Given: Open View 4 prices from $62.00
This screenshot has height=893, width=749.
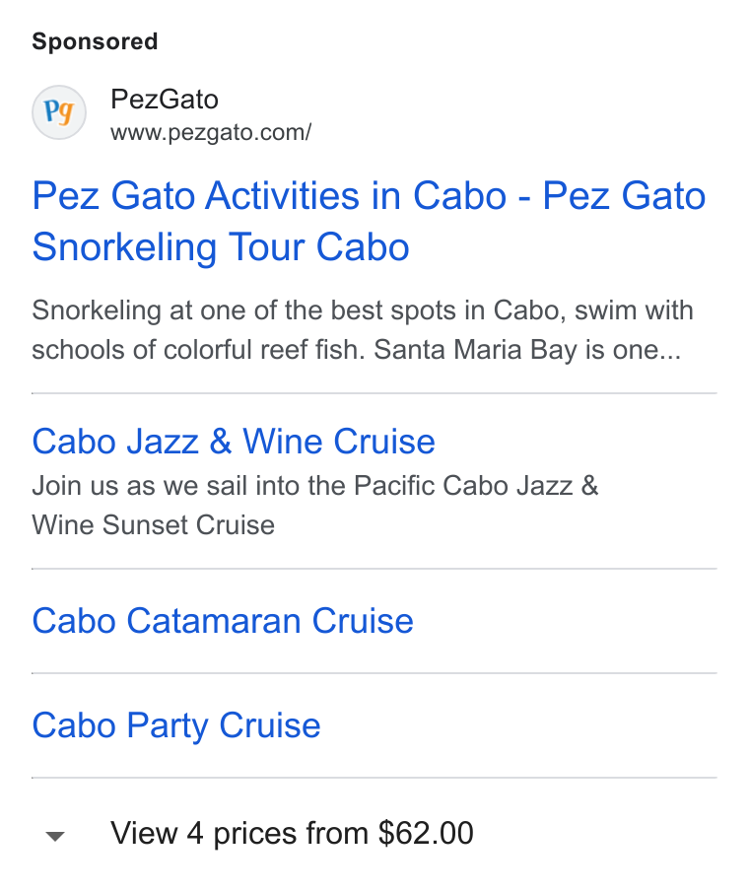Looking at the screenshot, I should (292, 833).
